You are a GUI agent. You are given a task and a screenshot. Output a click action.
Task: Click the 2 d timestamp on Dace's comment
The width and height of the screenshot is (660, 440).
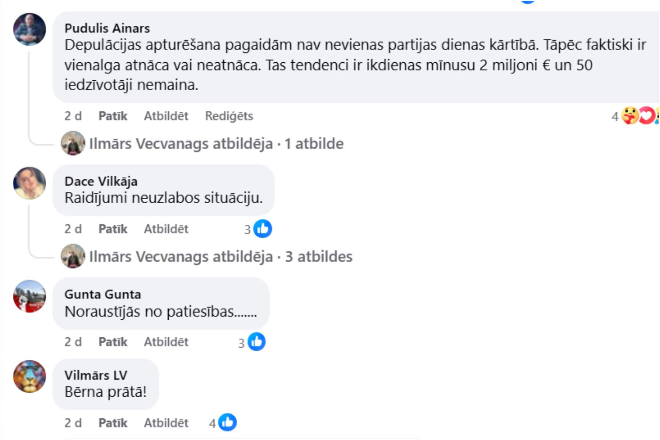[x=73, y=229]
